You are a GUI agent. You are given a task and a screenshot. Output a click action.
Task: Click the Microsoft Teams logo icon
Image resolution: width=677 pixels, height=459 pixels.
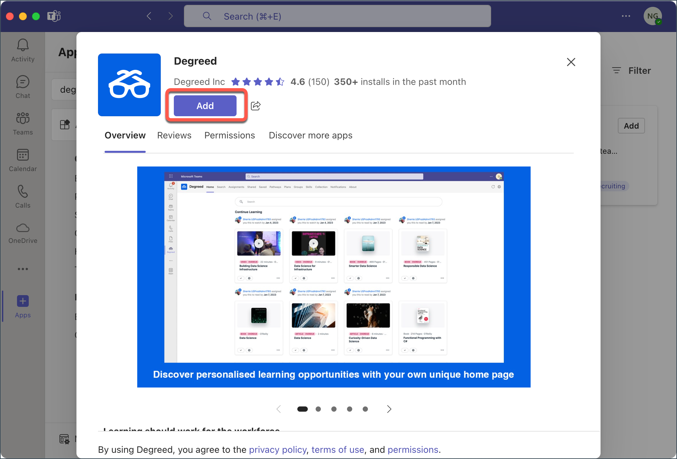(x=54, y=16)
